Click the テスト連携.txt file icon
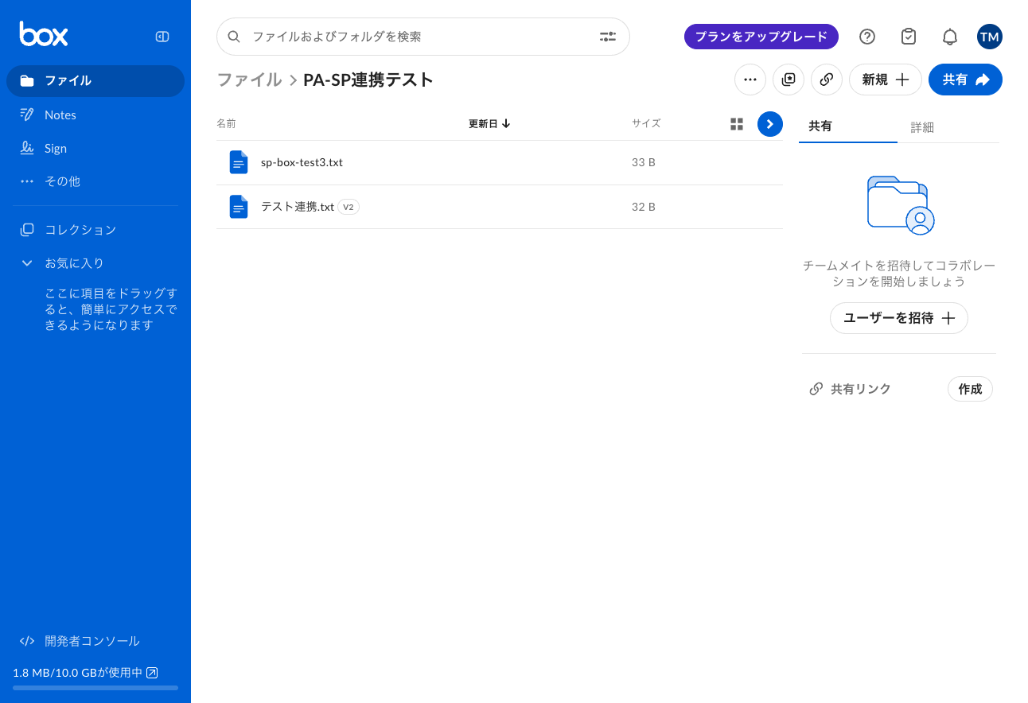The image size is (1028, 703). point(239,207)
